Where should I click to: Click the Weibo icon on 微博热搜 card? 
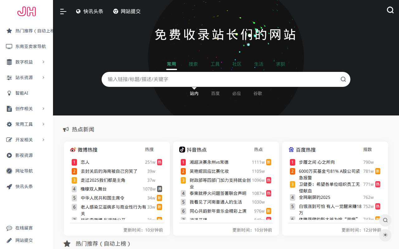pyautogui.click(x=73, y=149)
